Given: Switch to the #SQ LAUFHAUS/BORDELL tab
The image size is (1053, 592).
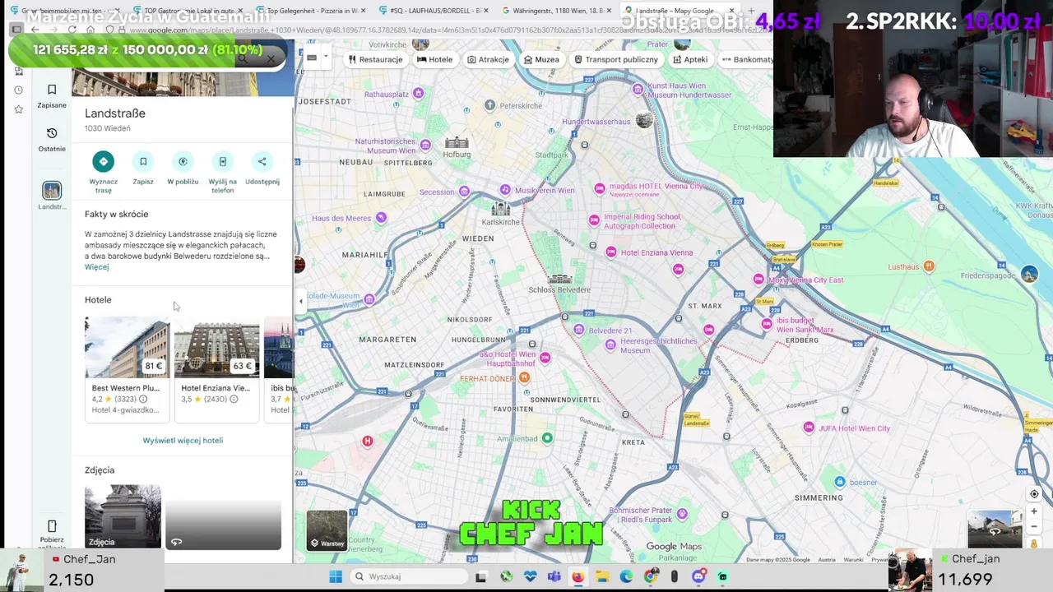Looking at the screenshot, I should click(434, 11).
